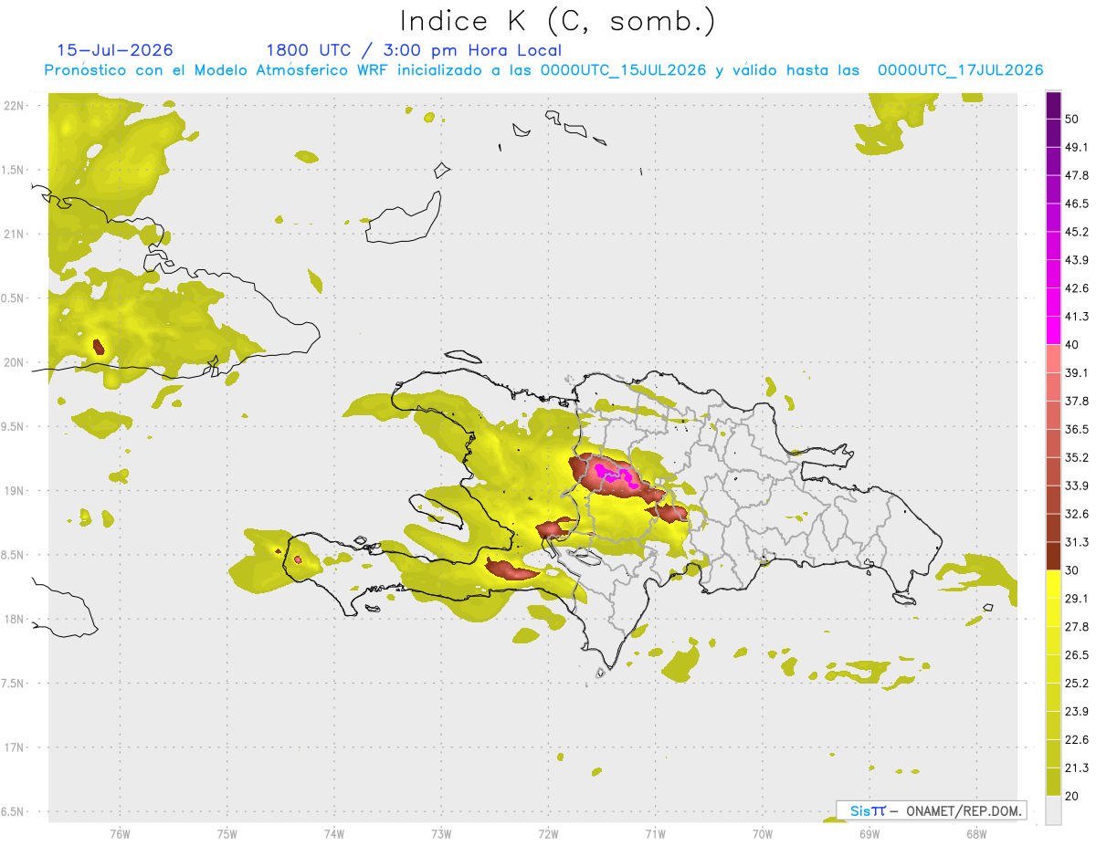The image size is (1096, 846).
Task: Pick the dark purple swatch above 50
Action: (1053, 105)
